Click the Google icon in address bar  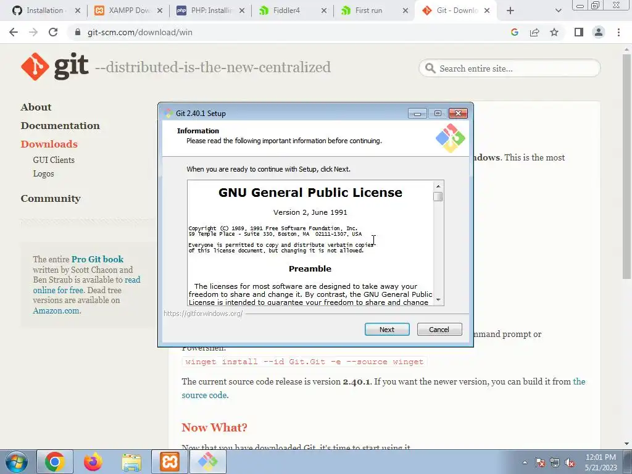pos(514,32)
